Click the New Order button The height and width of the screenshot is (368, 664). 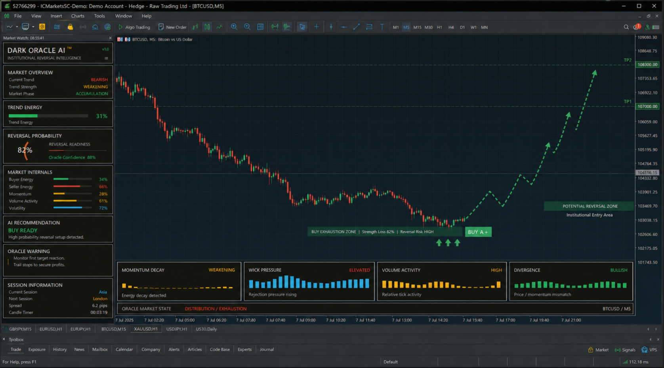click(x=172, y=27)
